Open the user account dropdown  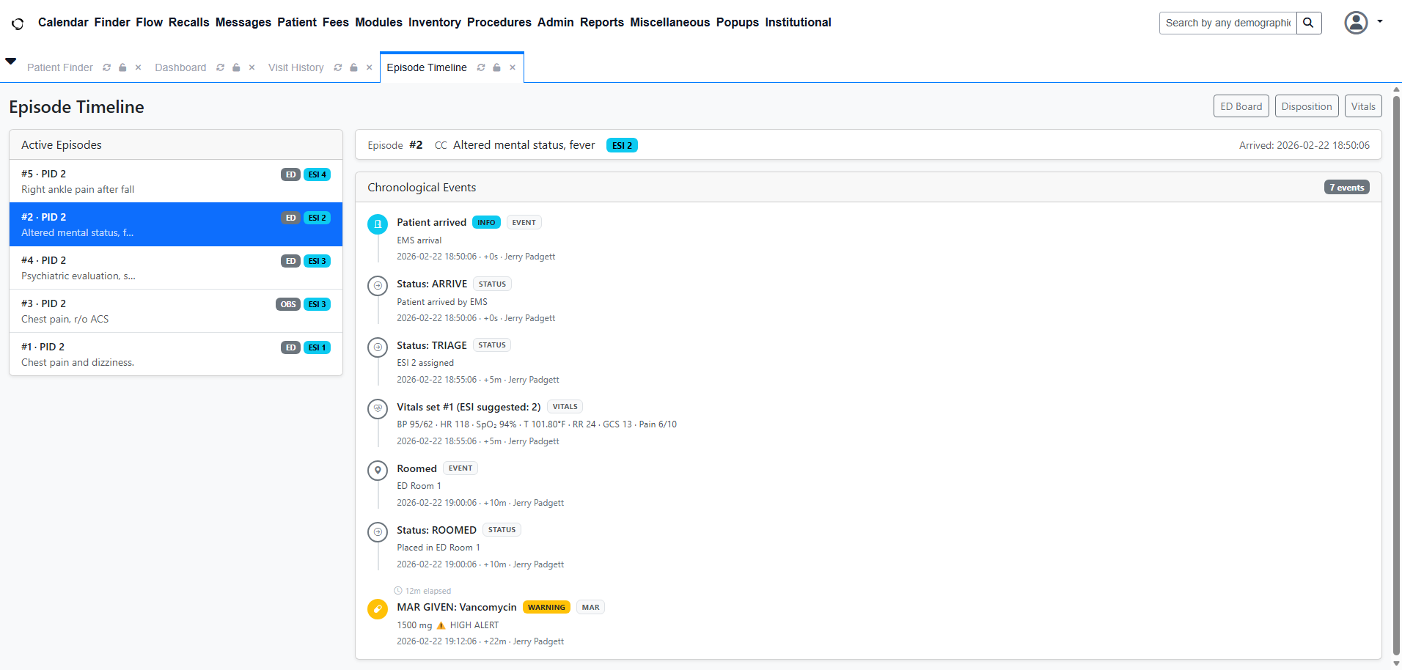click(x=1363, y=23)
